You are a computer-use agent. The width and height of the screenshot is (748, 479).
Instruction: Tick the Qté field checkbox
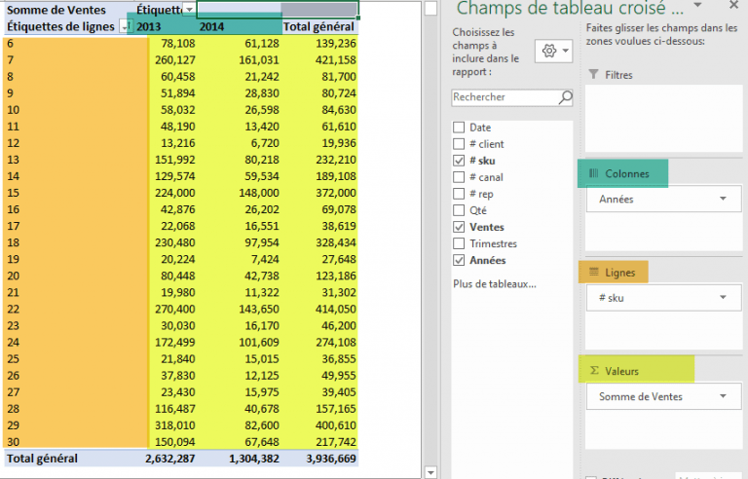tap(459, 210)
